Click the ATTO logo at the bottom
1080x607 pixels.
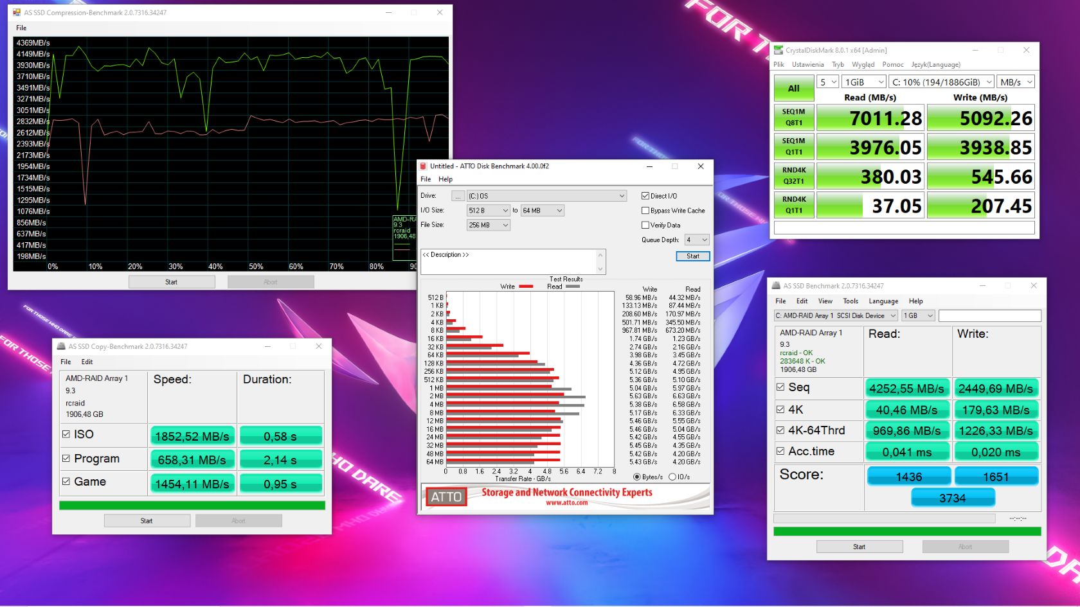pos(446,497)
